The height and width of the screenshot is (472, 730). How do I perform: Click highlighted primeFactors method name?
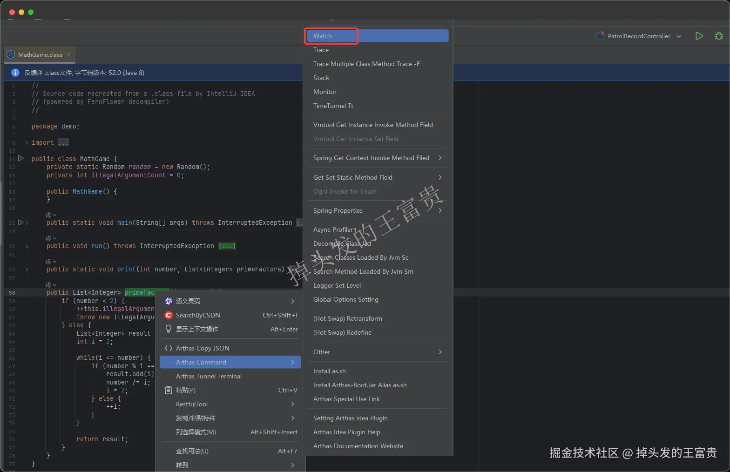[x=140, y=292]
